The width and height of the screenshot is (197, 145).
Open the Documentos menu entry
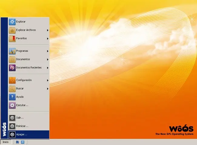tap(23, 59)
